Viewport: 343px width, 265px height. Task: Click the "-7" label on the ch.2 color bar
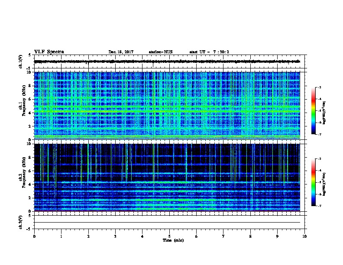tap(320, 206)
